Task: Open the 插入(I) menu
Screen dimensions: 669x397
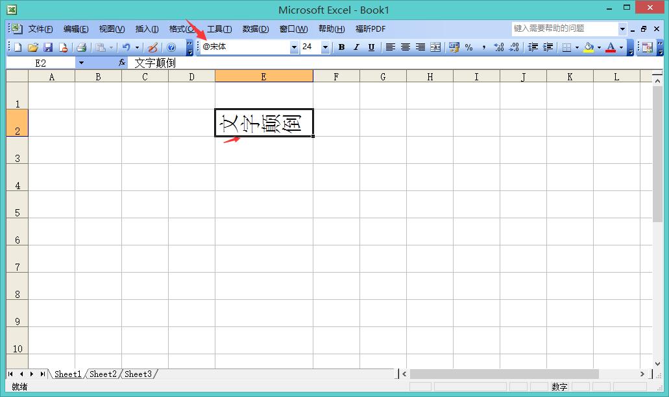Action: (147, 29)
